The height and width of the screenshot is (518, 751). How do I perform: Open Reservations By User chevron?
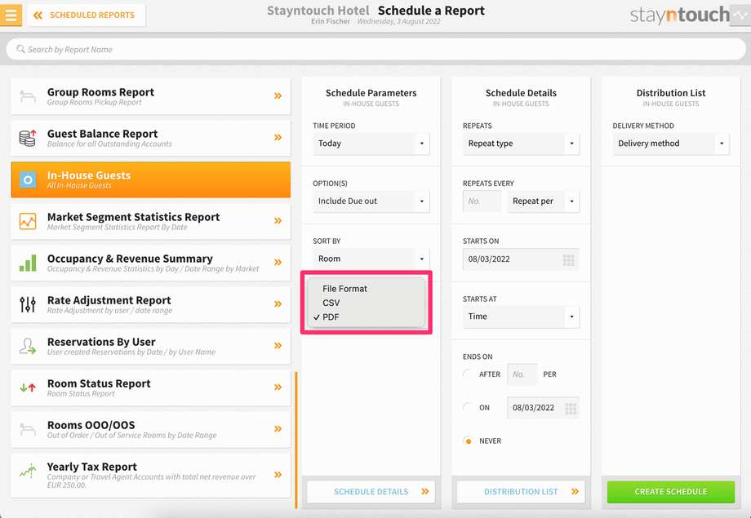coord(278,346)
